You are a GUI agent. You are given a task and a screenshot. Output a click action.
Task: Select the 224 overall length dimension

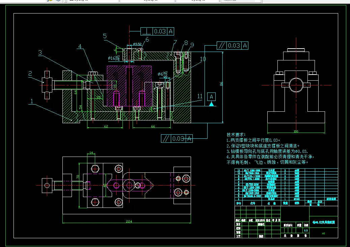[129, 222]
